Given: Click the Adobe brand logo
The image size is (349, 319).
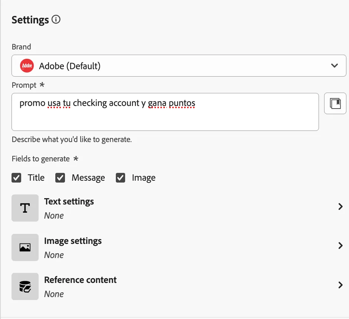Looking at the screenshot, I should 27,65.
